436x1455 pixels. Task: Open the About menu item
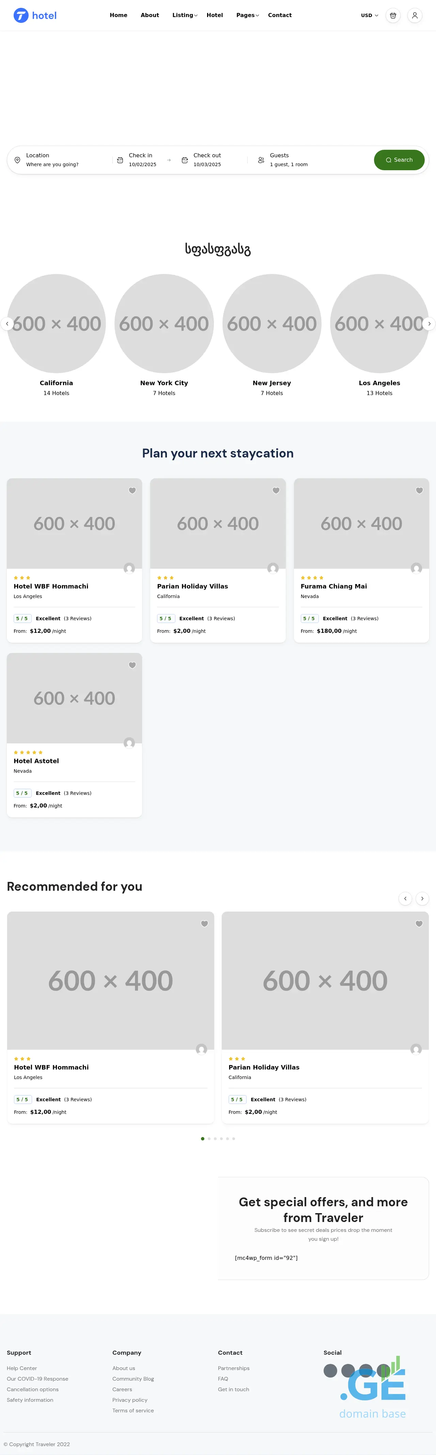pos(150,16)
